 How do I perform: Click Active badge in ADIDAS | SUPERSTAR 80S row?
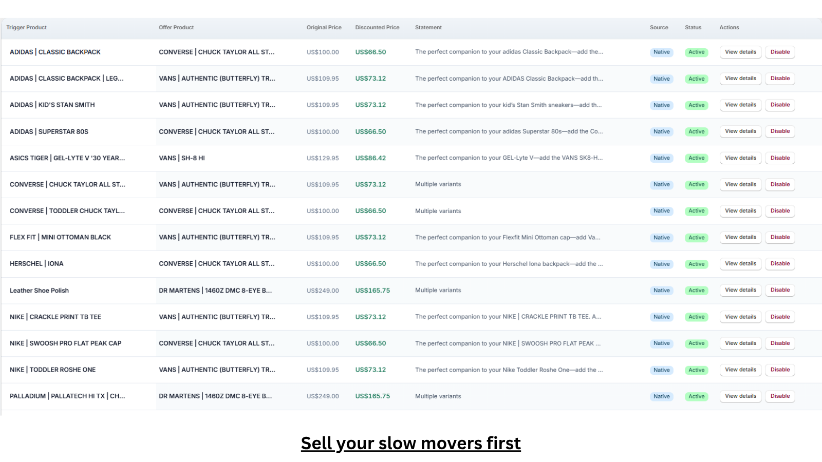click(697, 132)
